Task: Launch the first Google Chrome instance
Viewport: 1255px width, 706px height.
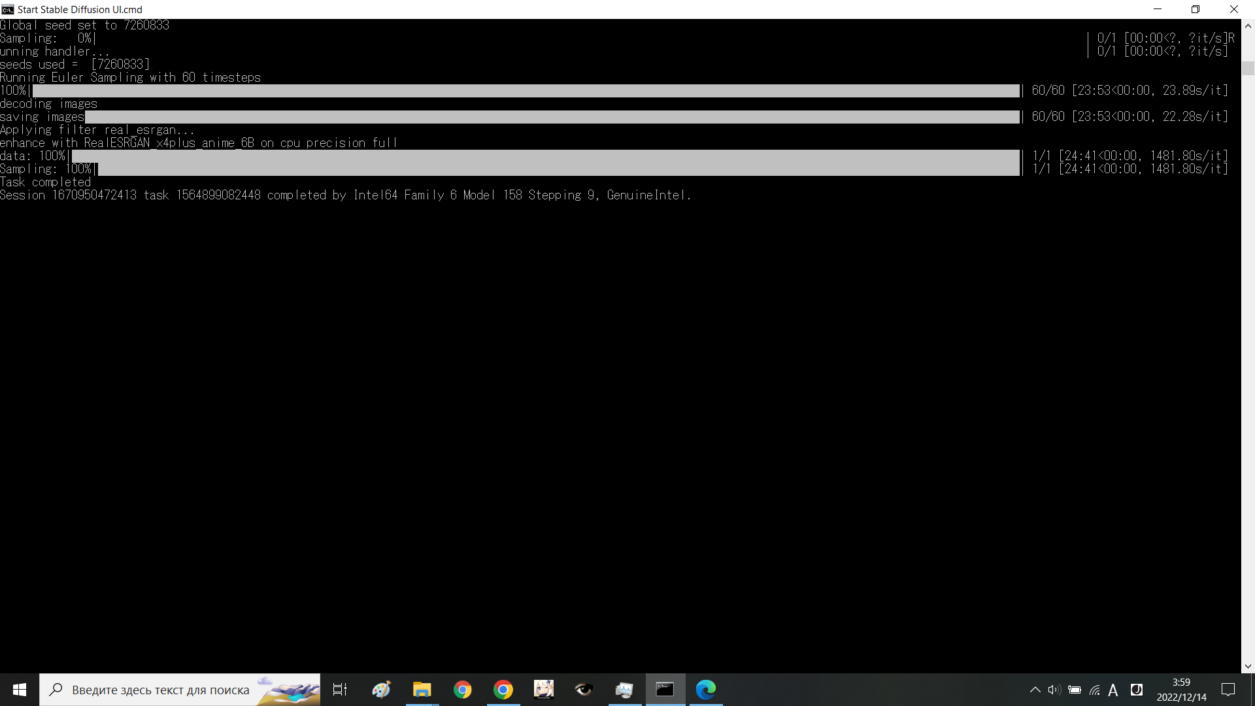Action: point(462,690)
